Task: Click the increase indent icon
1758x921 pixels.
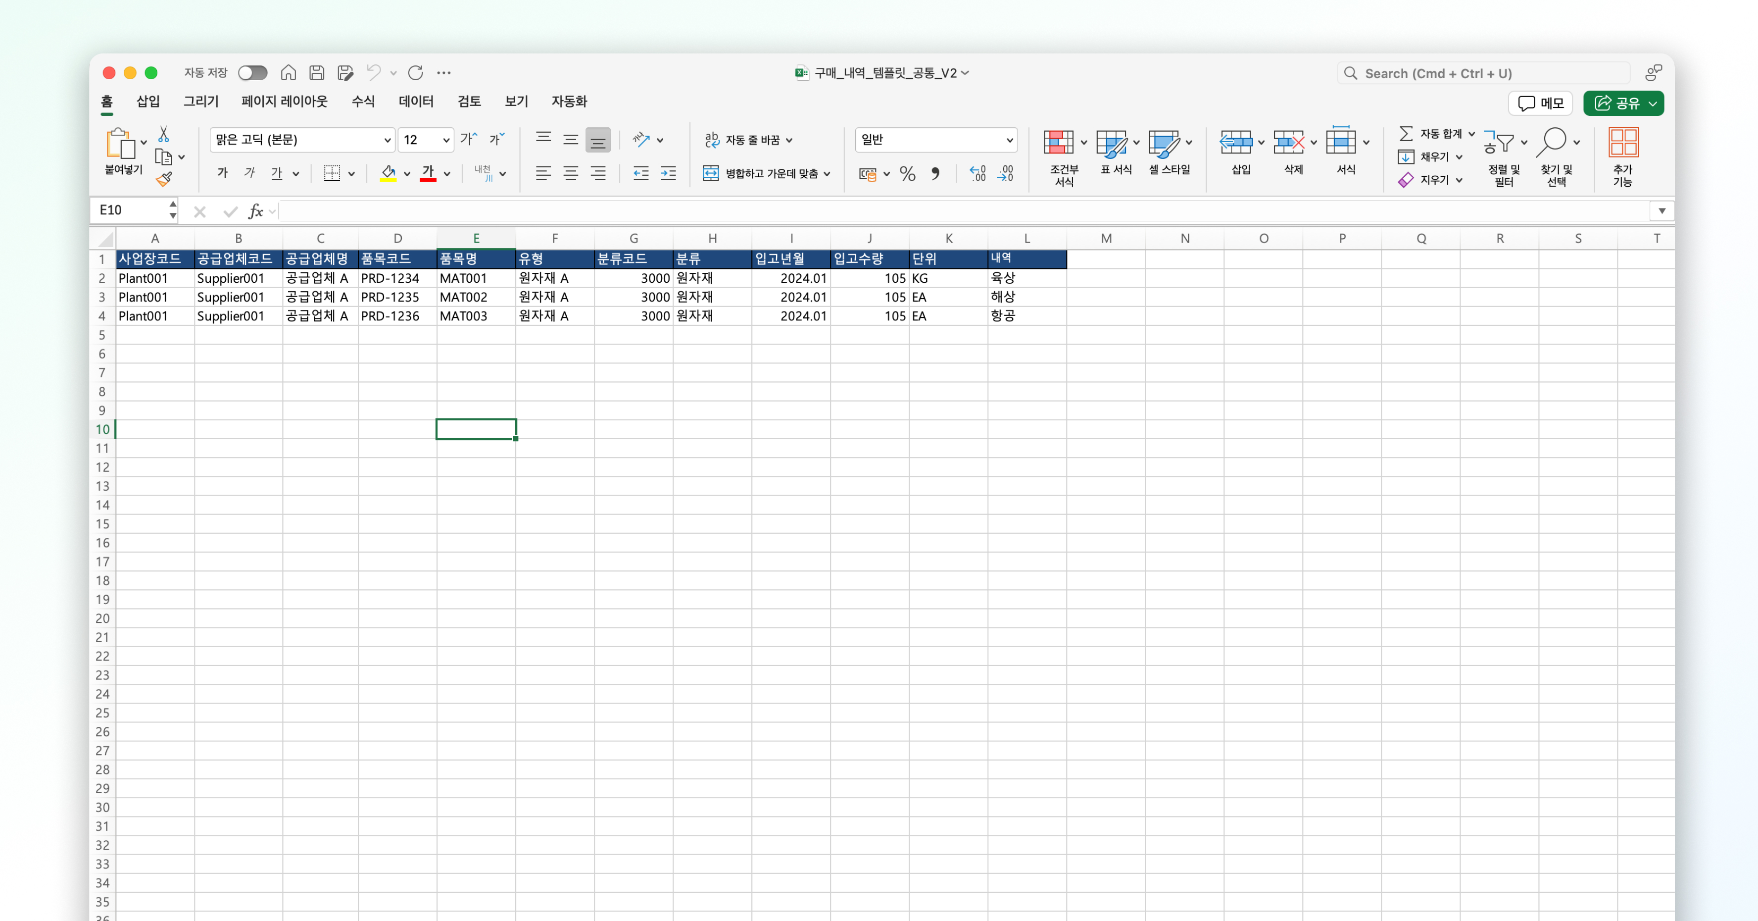Action: pos(668,173)
